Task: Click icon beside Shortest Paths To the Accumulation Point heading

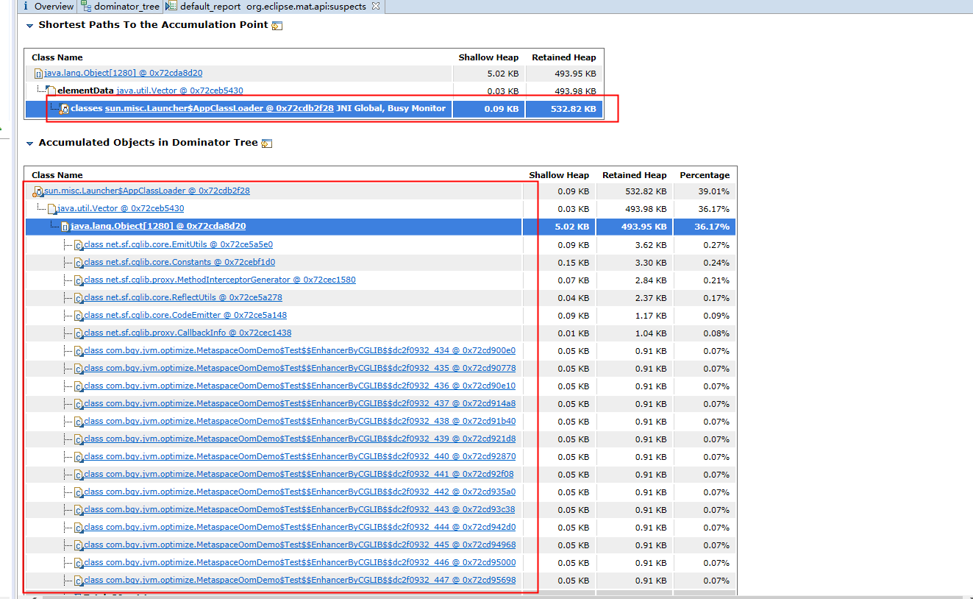Action: [x=277, y=26]
